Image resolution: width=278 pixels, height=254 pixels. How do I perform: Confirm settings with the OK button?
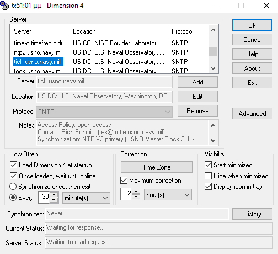click(x=252, y=25)
